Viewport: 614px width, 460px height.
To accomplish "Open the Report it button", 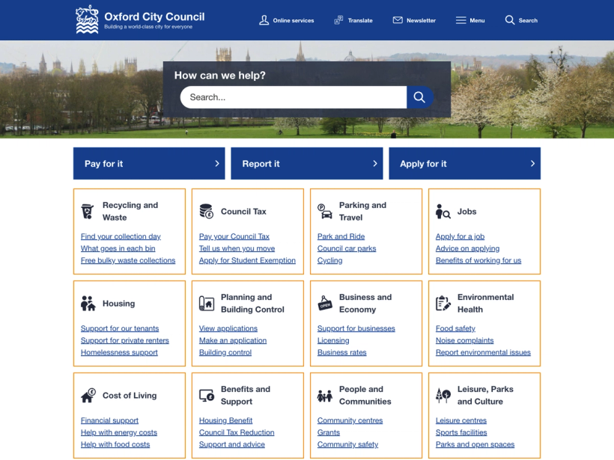I will (x=307, y=164).
